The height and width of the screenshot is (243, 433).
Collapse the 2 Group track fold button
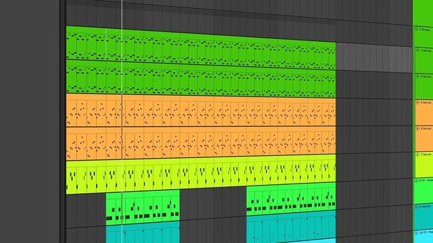point(417,29)
